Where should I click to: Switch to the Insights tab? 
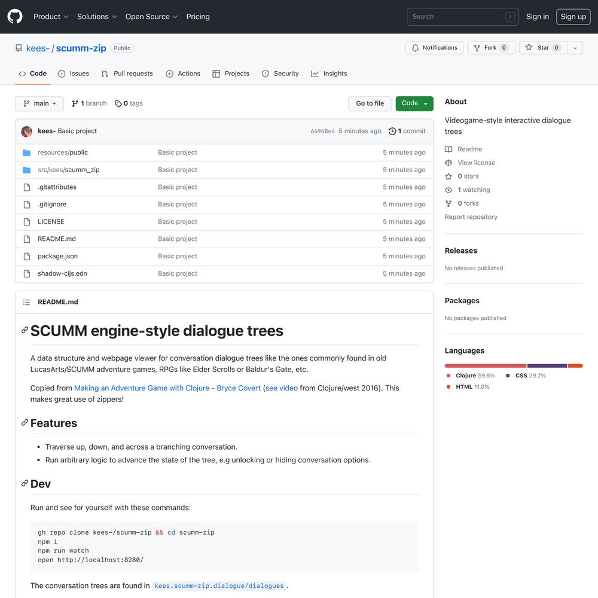pyautogui.click(x=329, y=74)
